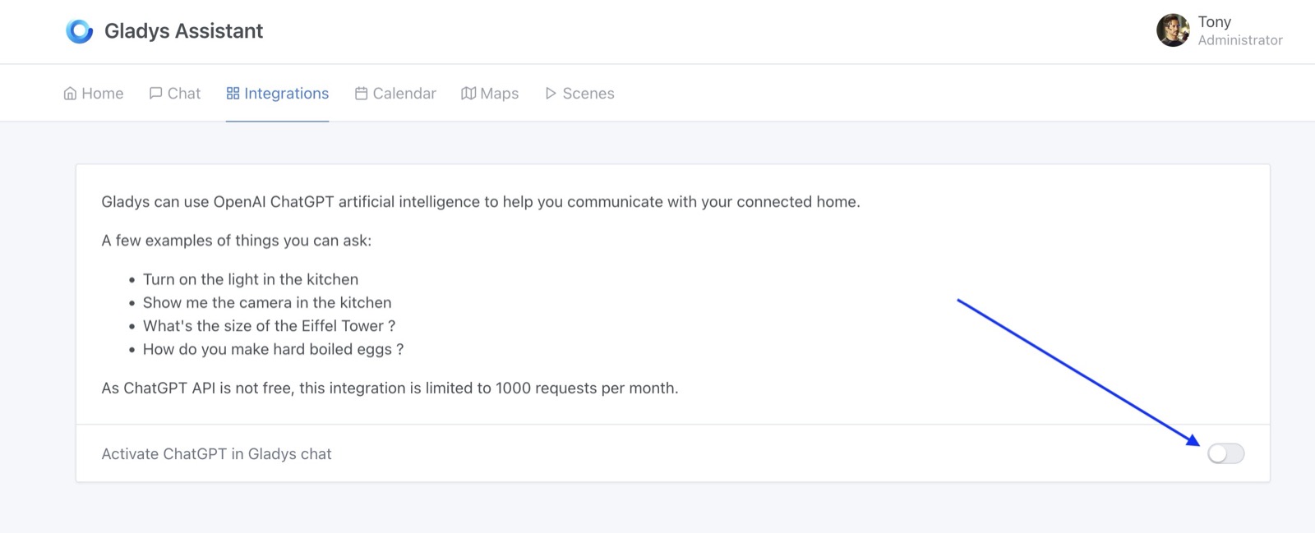The width and height of the screenshot is (1315, 533).
Task: Enable the Activate ChatGPT toggle switch
Action: (x=1225, y=453)
